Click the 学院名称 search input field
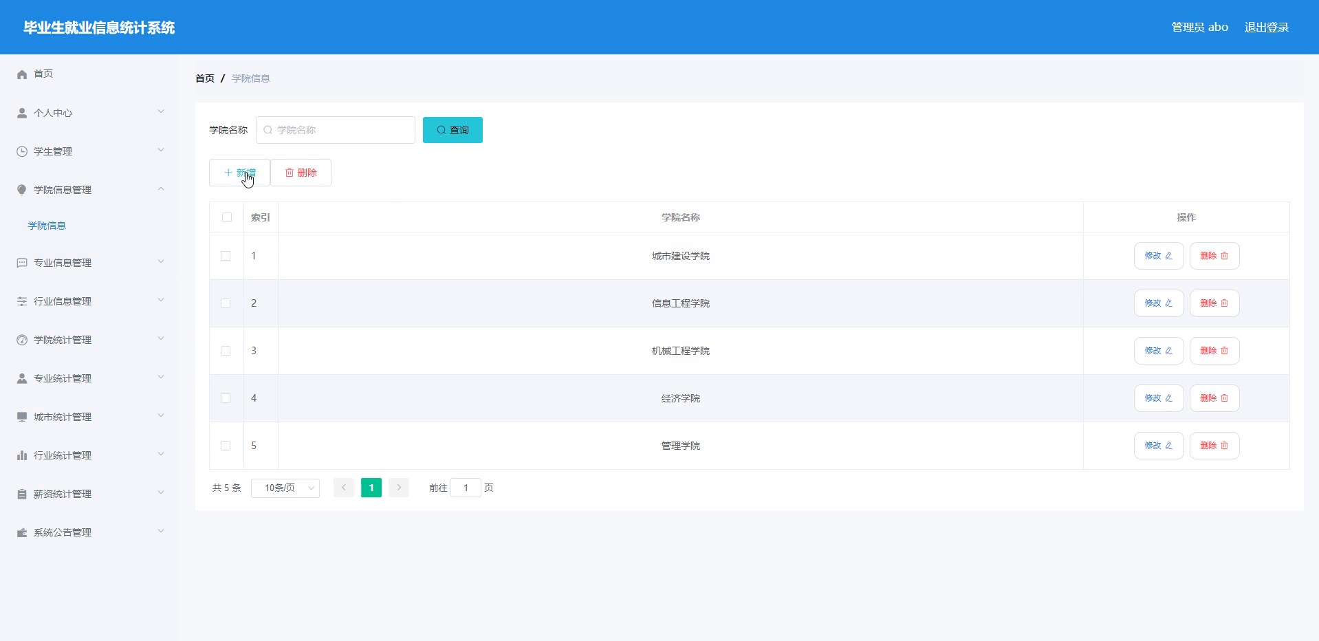 (336, 130)
